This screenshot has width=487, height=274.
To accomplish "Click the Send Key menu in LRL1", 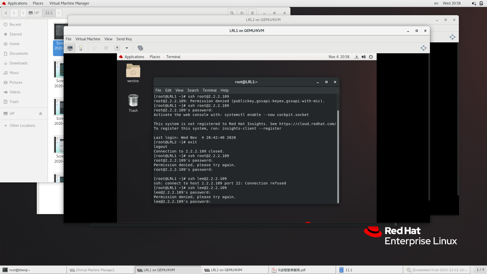I will [x=124, y=39].
